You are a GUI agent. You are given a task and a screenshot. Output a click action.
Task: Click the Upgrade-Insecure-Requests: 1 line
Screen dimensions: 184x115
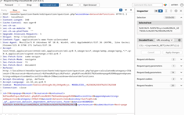[22, 34]
